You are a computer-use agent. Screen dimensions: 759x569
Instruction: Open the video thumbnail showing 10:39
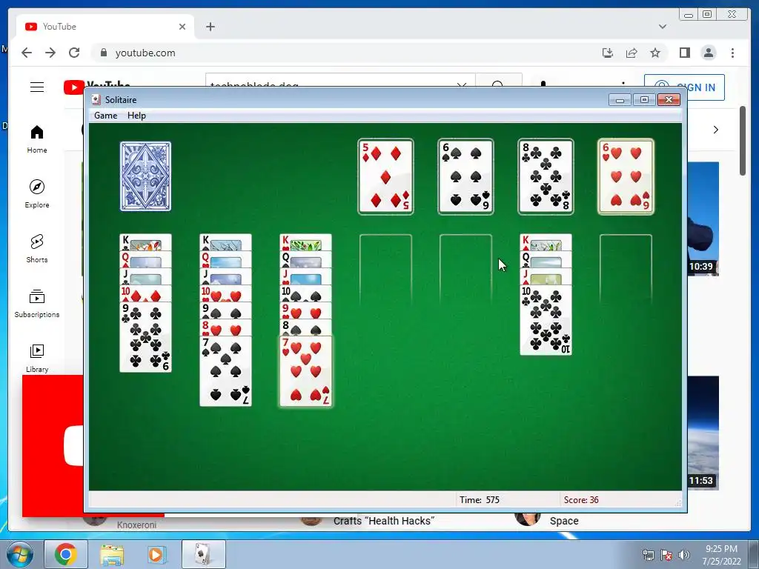point(703,219)
